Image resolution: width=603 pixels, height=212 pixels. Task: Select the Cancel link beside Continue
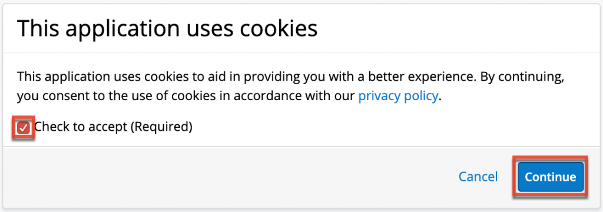[x=478, y=177]
